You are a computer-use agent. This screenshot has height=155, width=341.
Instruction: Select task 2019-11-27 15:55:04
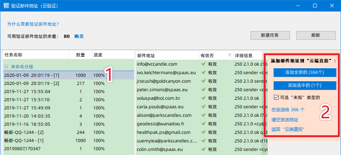pos(69,92)
